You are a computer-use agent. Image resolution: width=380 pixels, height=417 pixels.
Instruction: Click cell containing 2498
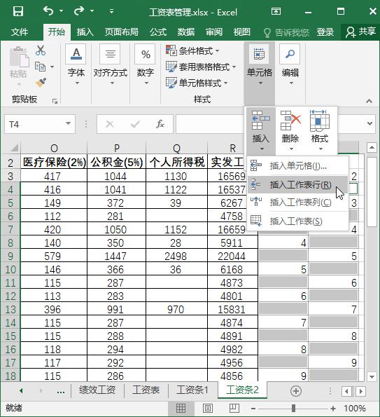176,256
